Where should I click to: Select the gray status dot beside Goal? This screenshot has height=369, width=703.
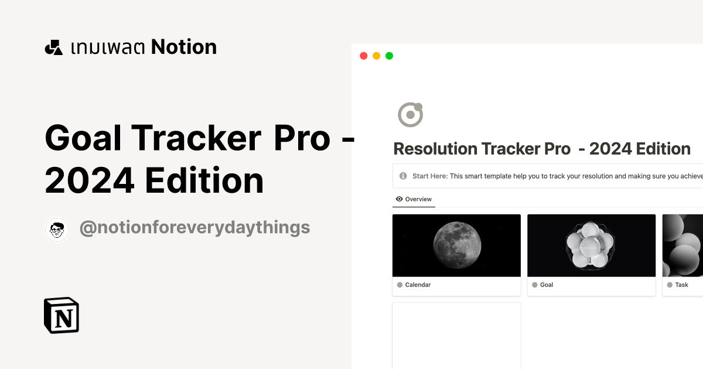[x=535, y=285]
